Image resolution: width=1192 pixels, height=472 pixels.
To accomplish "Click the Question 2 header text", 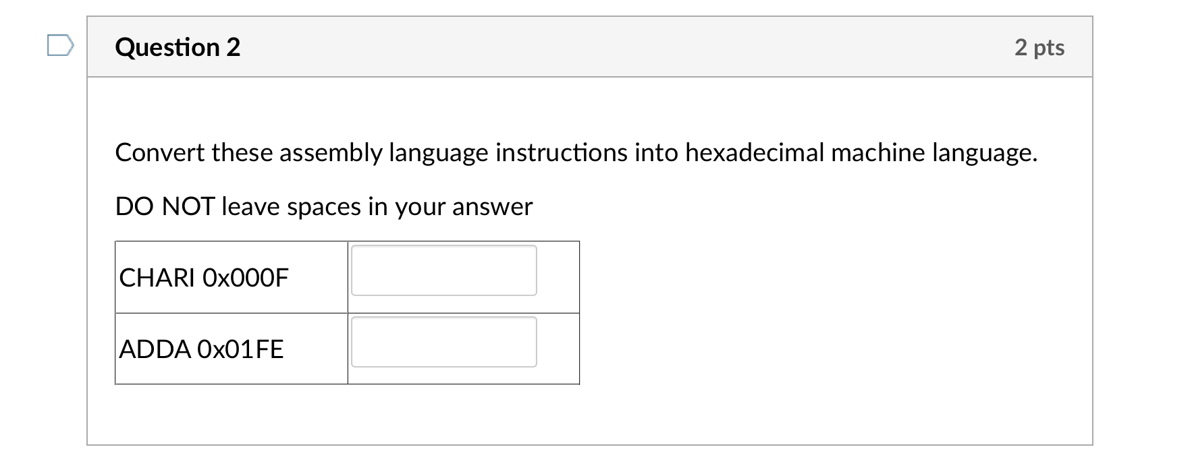I will (178, 47).
